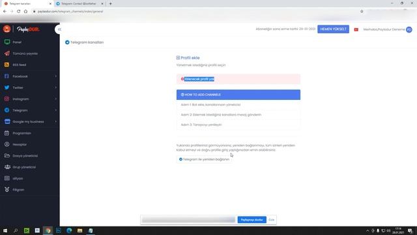Click the Gizle link in sharing bar
Screen dimensions: 417x235
click(271, 220)
